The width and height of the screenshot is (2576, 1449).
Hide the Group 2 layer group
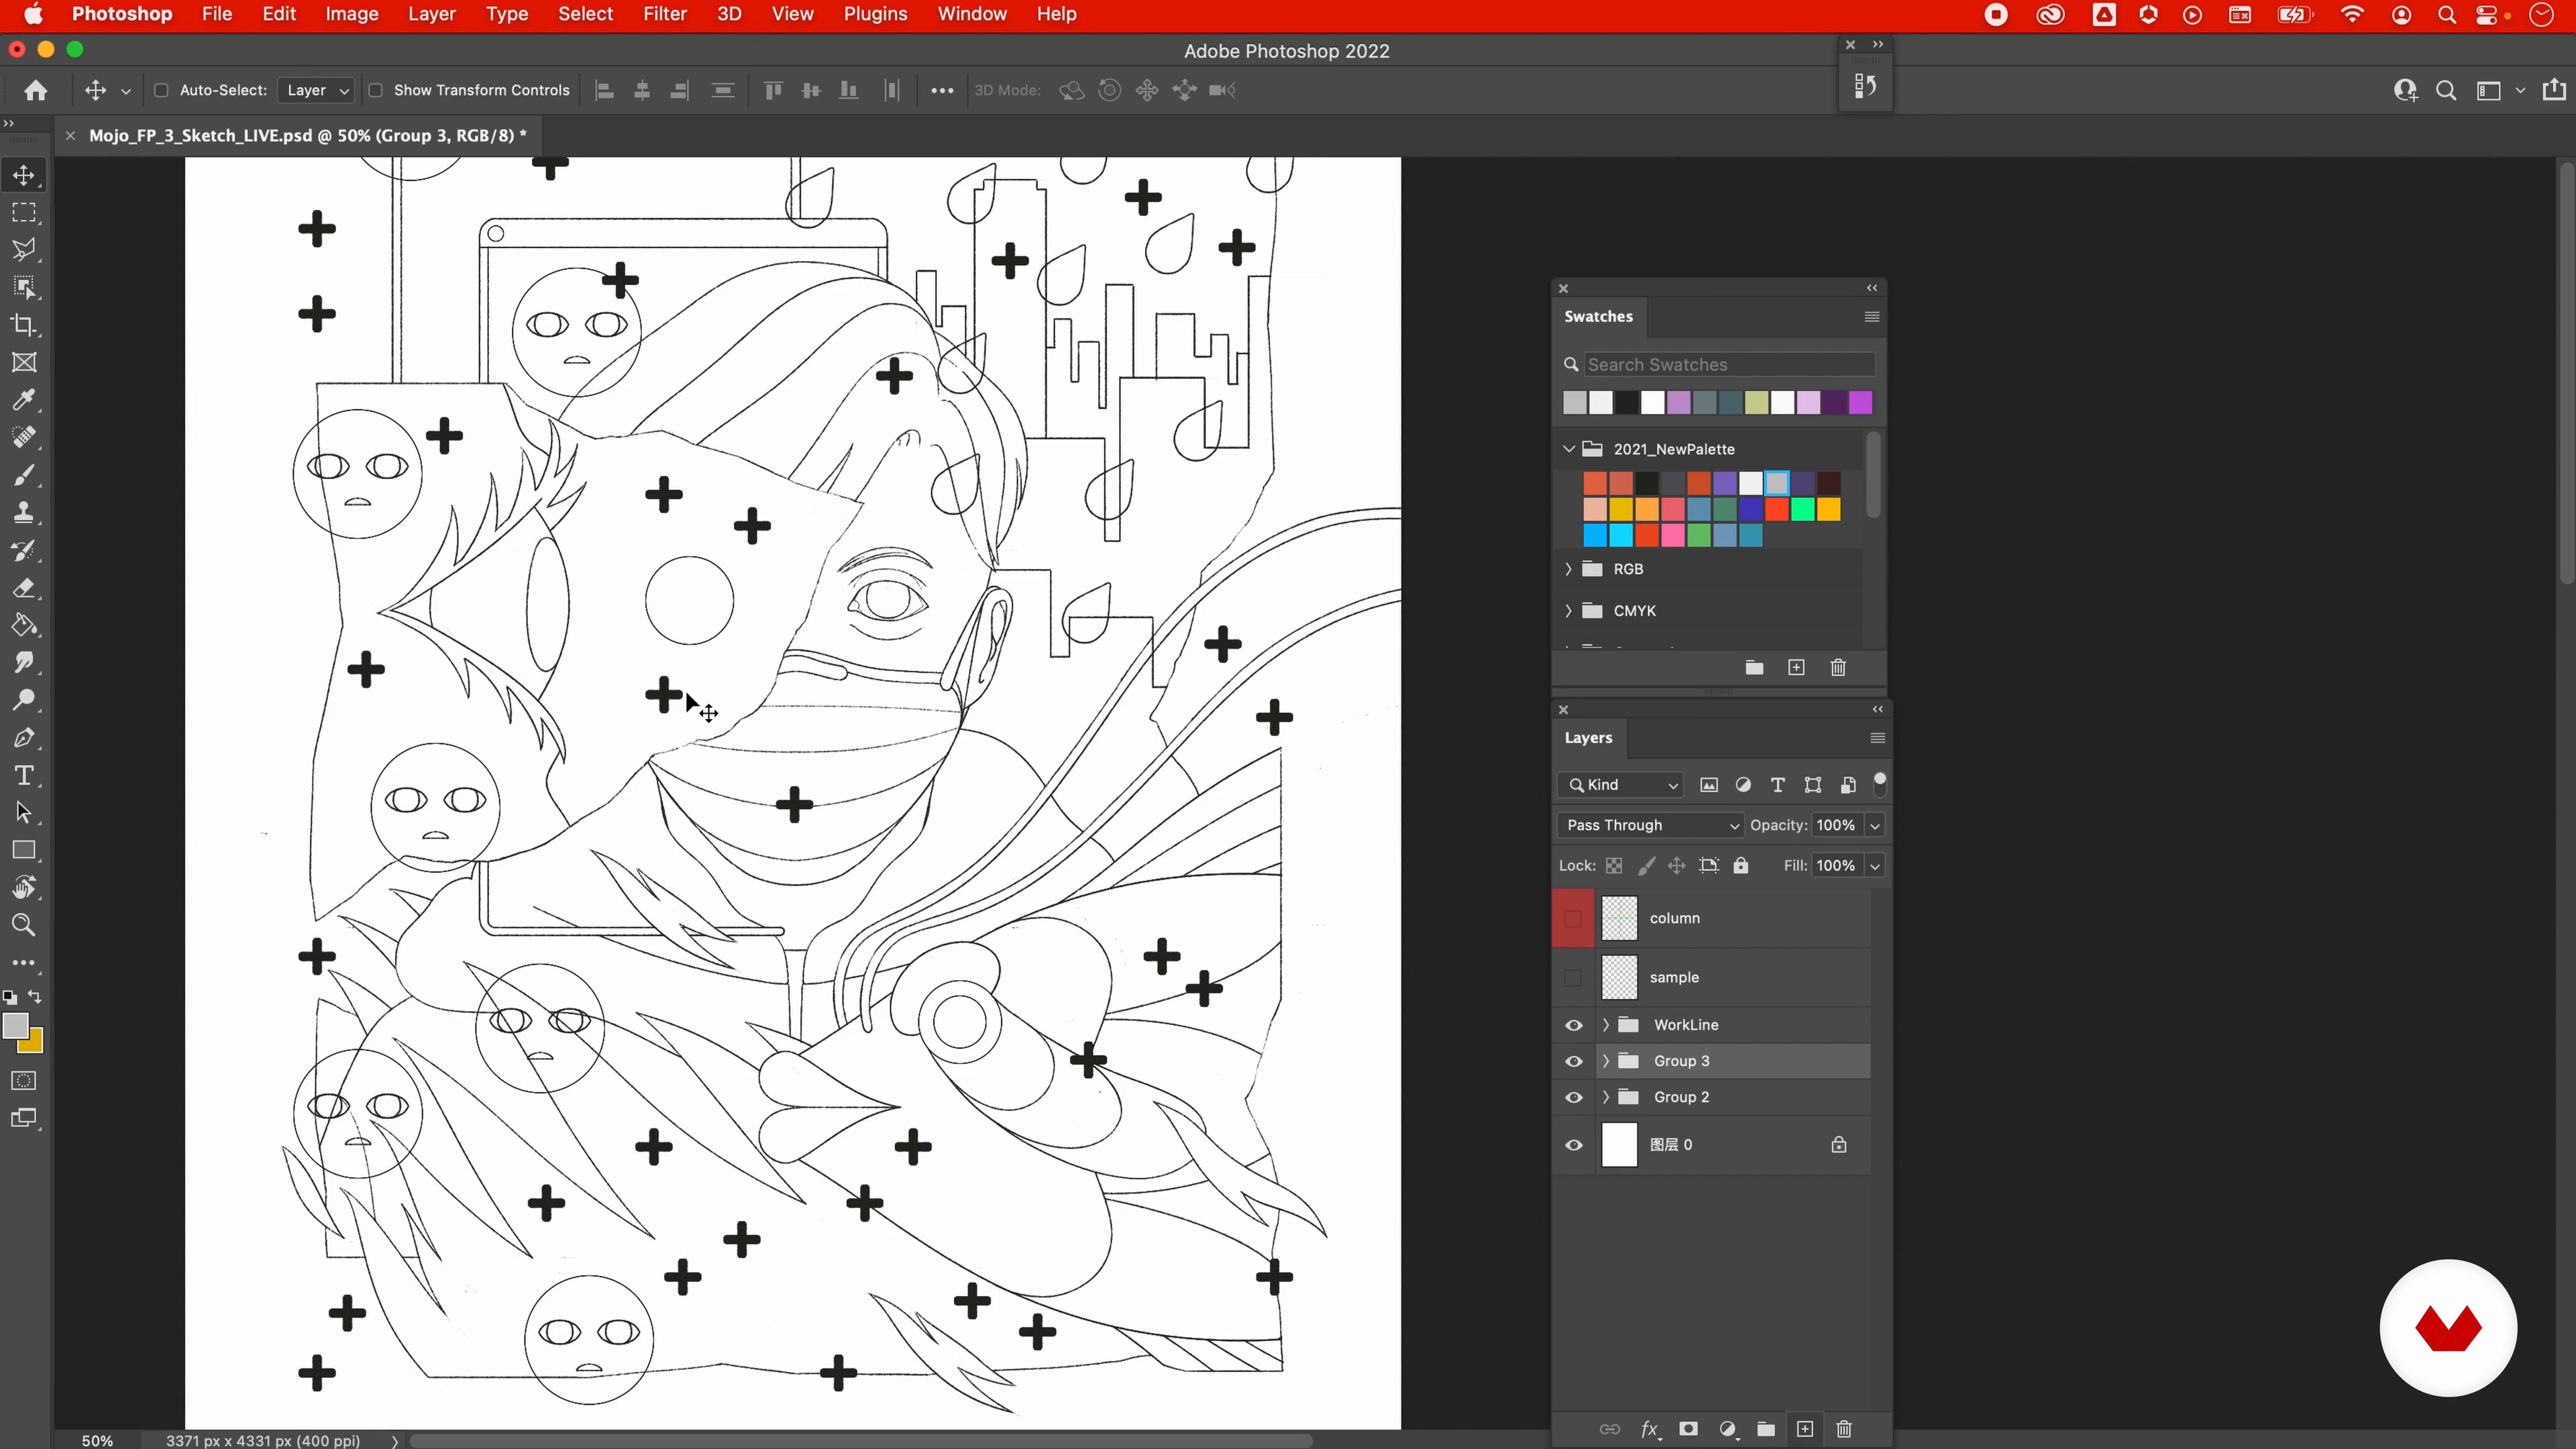point(1574,1097)
